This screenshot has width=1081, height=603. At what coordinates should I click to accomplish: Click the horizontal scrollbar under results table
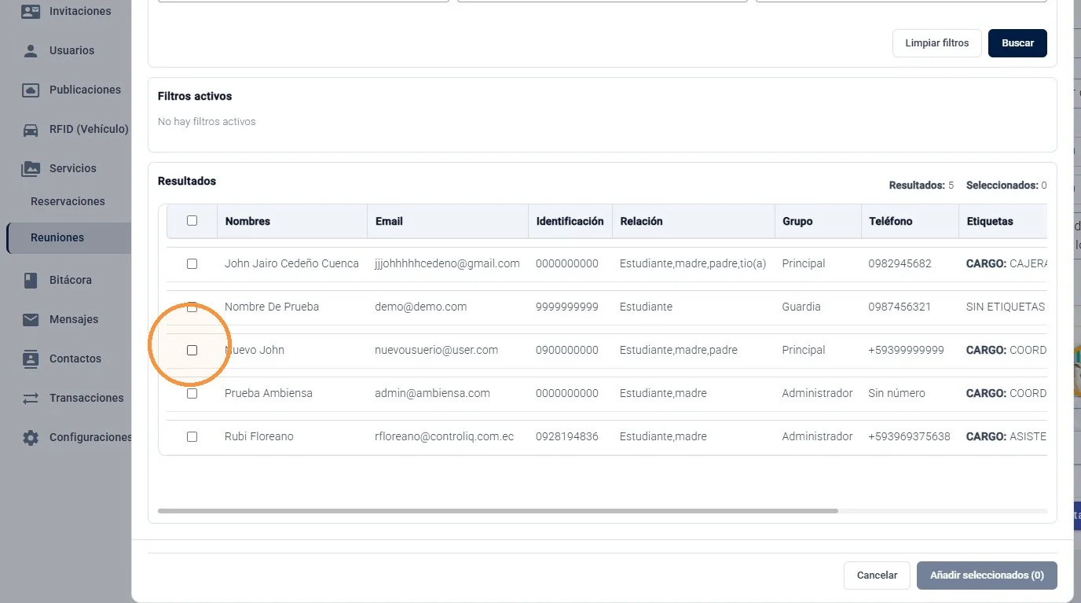(498, 511)
